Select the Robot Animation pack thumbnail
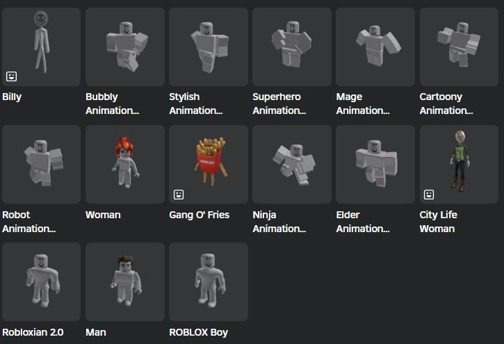Screen dimensions: 504x344 [x=42, y=164]
